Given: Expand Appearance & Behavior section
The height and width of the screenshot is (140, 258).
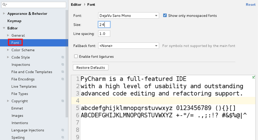Looking at the screenshot, I should [4, 13].
